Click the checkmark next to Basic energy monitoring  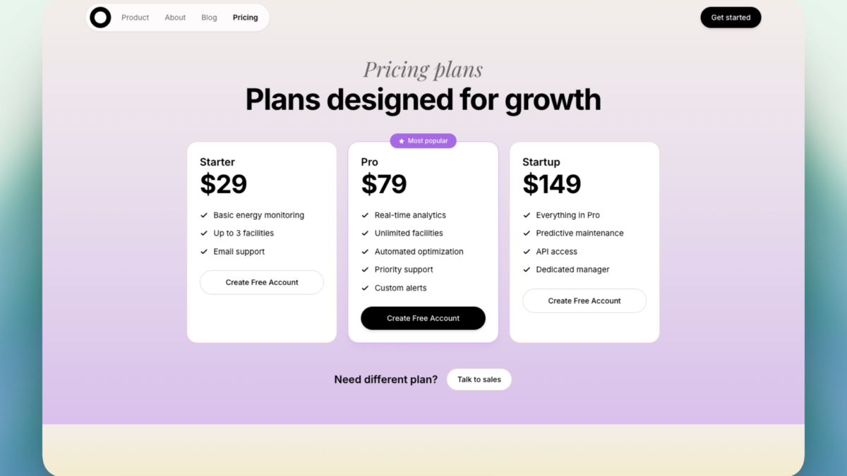click(x=203, y=214)
